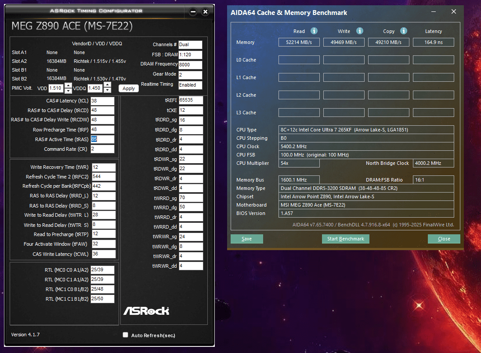This screenshot has width=481, height=353.
Task: Click the Copy info icon in AIDA64
Action: click(404, 31)
